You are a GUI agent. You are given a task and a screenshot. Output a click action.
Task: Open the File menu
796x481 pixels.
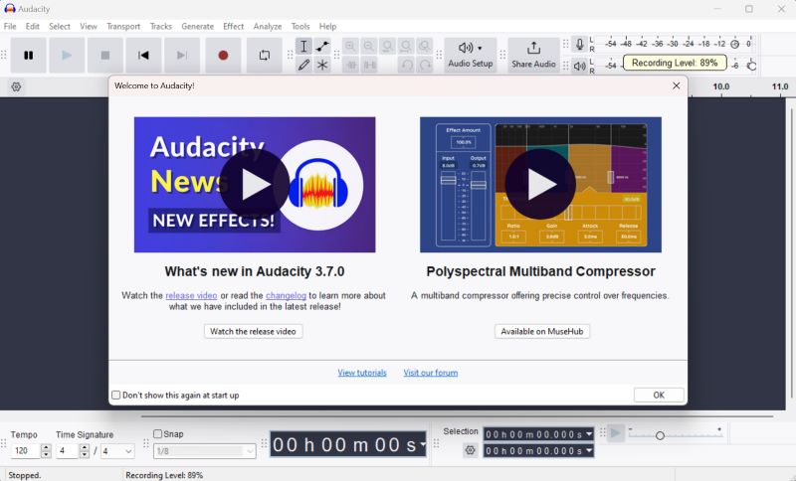click(10, 27)
